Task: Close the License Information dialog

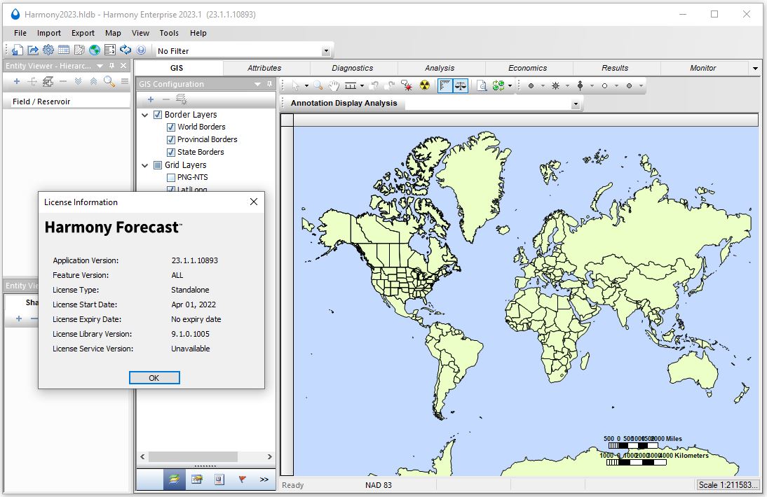Action: pos(253,202)
